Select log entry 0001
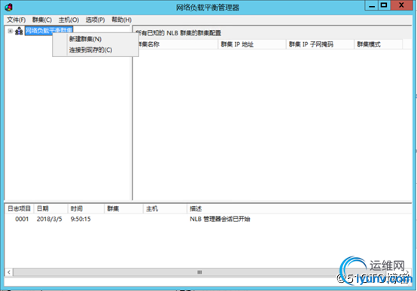Screen dimensions: 417x291 [x=22, y=219]
